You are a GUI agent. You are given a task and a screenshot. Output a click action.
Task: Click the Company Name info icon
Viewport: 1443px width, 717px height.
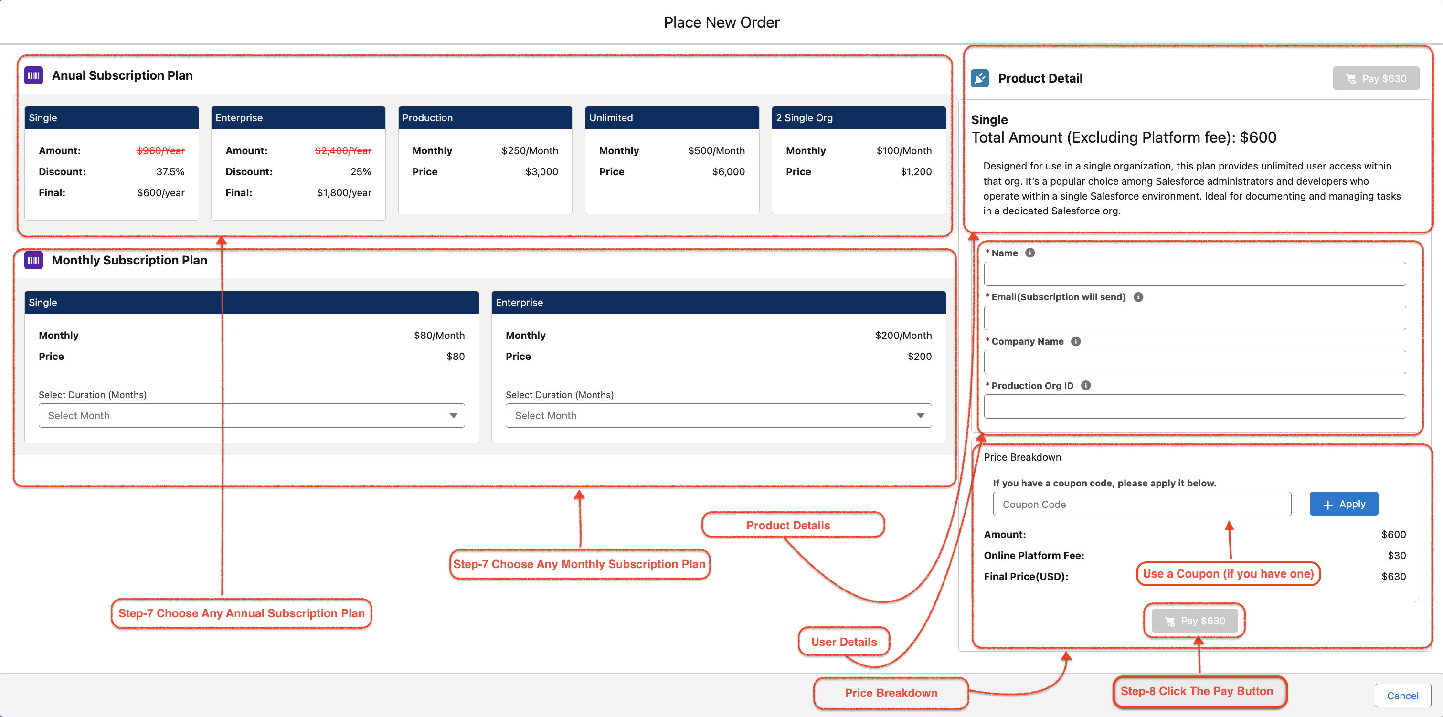(x=1075, y=342)
